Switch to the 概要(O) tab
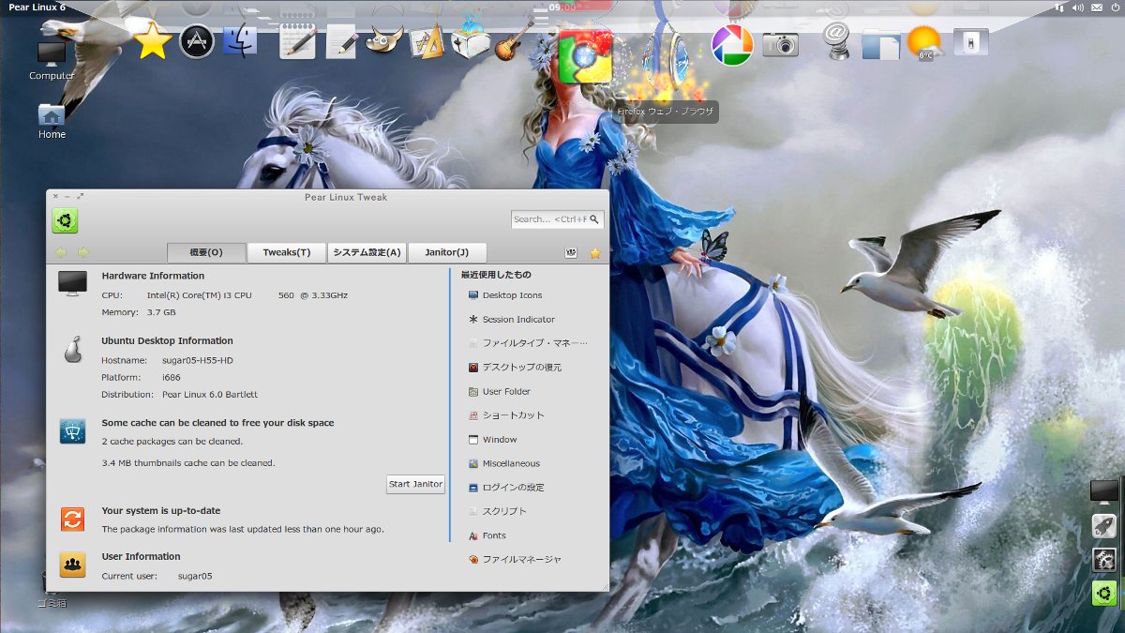The width and height of the screenshot is (1125, 633). [206, 252]
